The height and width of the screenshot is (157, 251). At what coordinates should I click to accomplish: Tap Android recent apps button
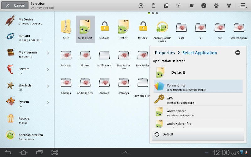tap(39, 152)
